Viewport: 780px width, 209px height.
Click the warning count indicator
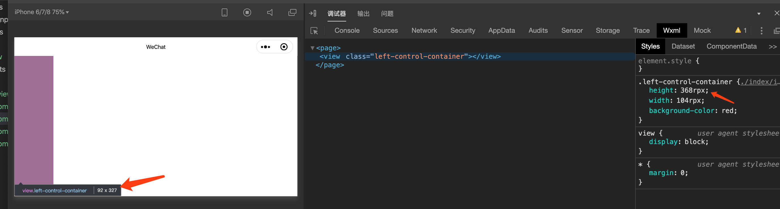click(x=741, y=30)
